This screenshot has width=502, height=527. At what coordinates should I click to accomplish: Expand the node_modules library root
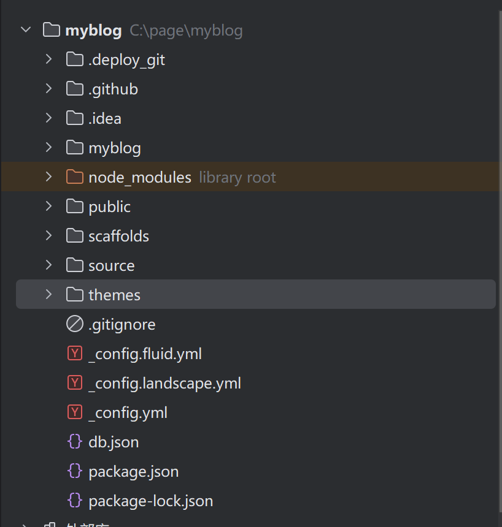[x=49, y=177]
